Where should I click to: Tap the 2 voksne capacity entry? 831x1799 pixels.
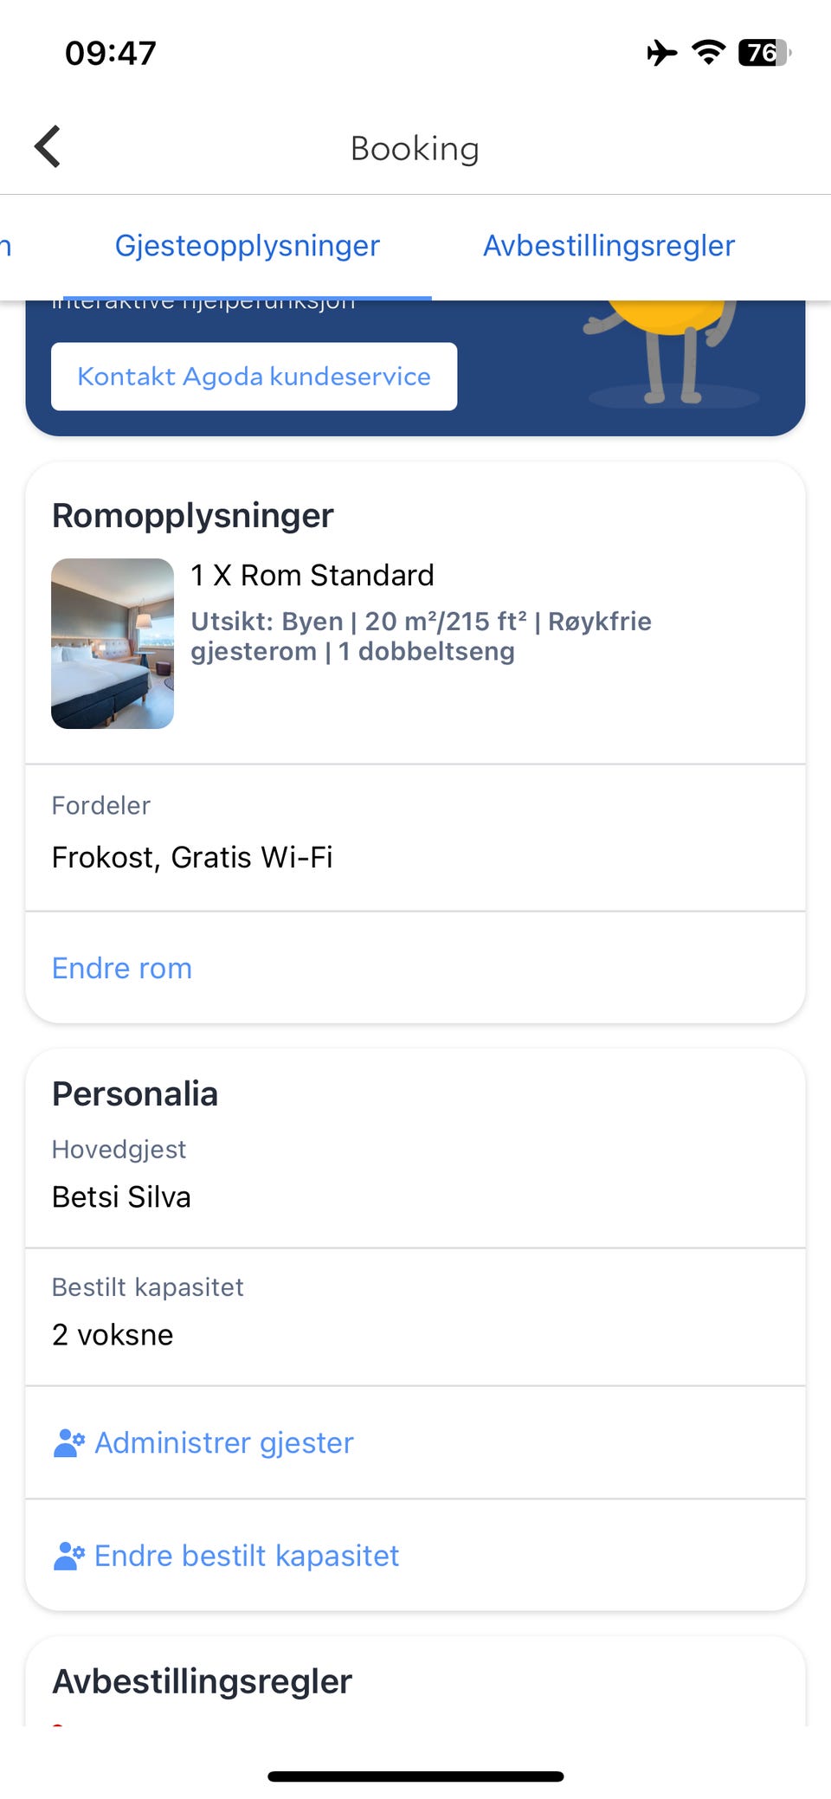[113, 1334]
